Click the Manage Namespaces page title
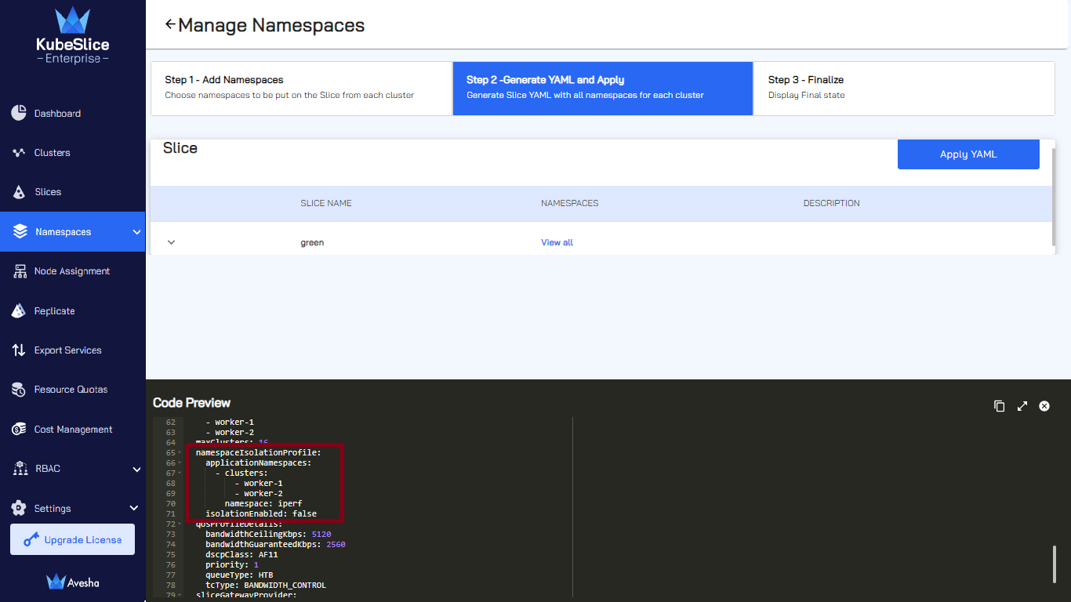The image size is (1071, 602). pyautogui.click(x=271, y=25)
